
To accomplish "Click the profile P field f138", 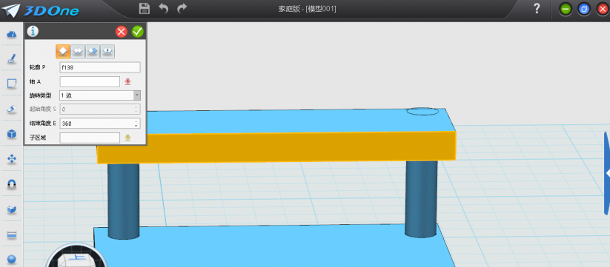I will 100,67.
